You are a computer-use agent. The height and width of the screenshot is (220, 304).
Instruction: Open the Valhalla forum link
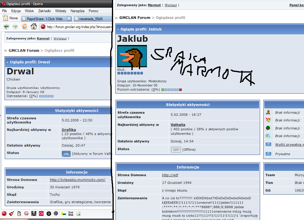click(178, 125)
